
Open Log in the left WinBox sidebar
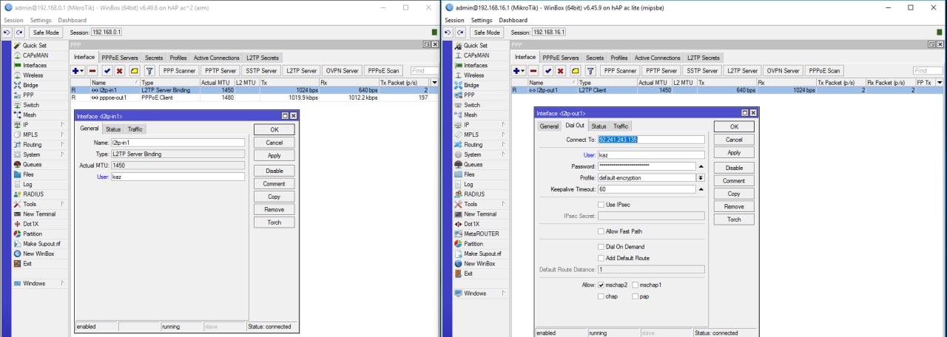(x=27, y=184)
